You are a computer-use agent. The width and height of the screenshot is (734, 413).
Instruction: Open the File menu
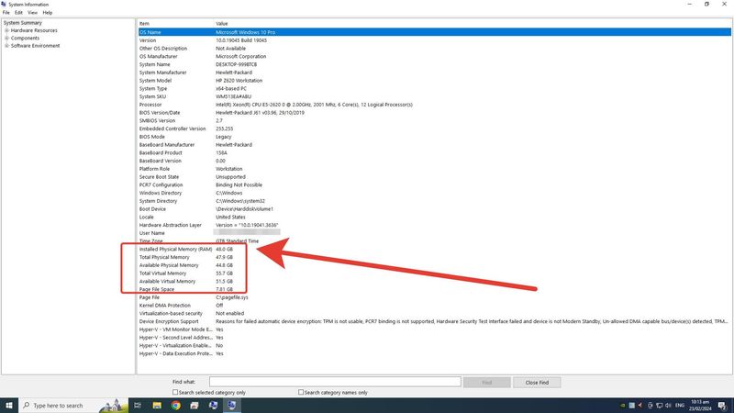point(6,13)
